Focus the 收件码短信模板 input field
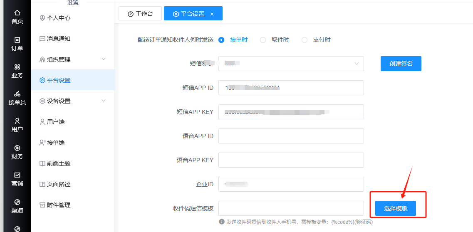 (291, 208)
